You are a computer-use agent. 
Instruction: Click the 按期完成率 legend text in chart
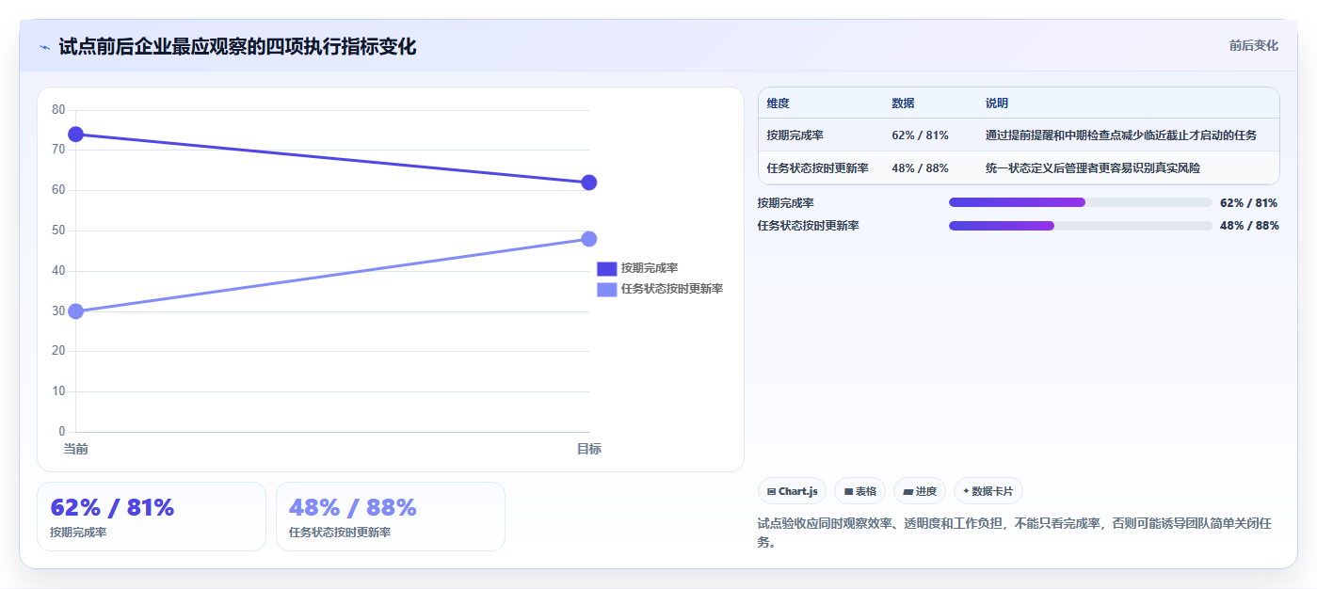650,268
